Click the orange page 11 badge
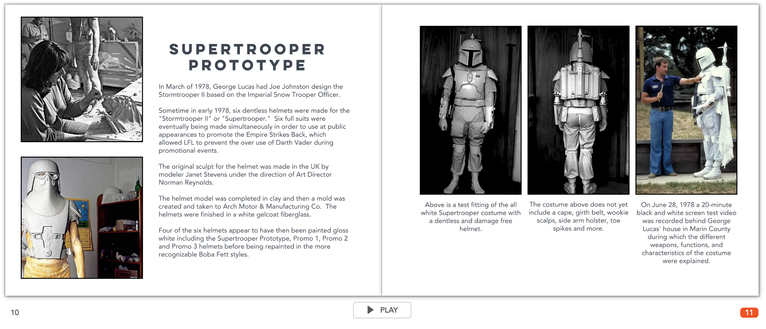This screenshot has width=766, height=329. pyautogui.click(x=749, y=312)
